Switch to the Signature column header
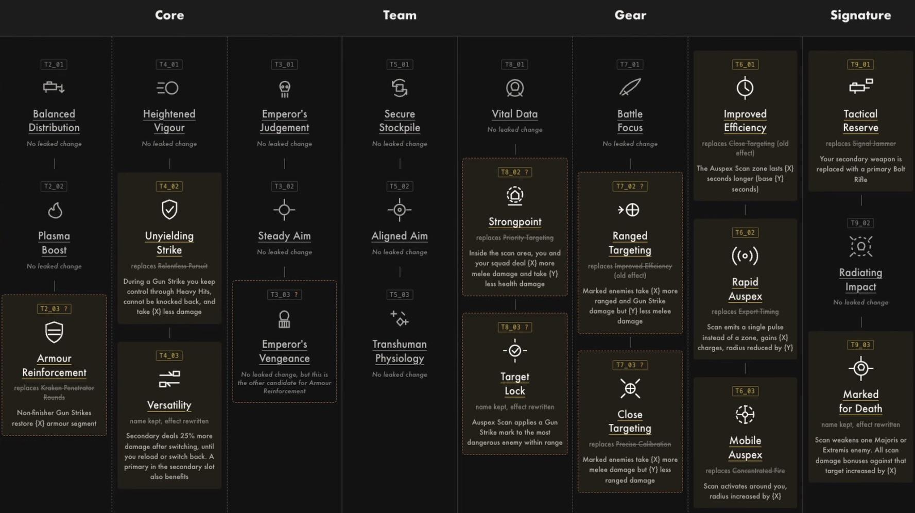The height and width of the screenshot is (513, 915). click(860, 15)
